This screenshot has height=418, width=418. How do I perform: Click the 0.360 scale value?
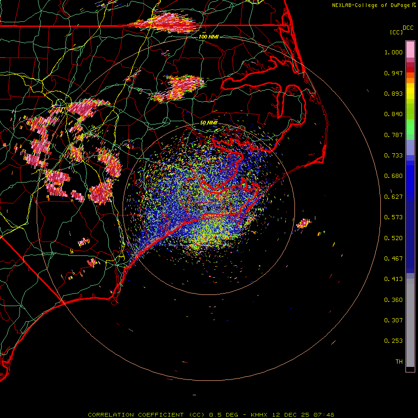pyautogui.click(x=393, y=300)
